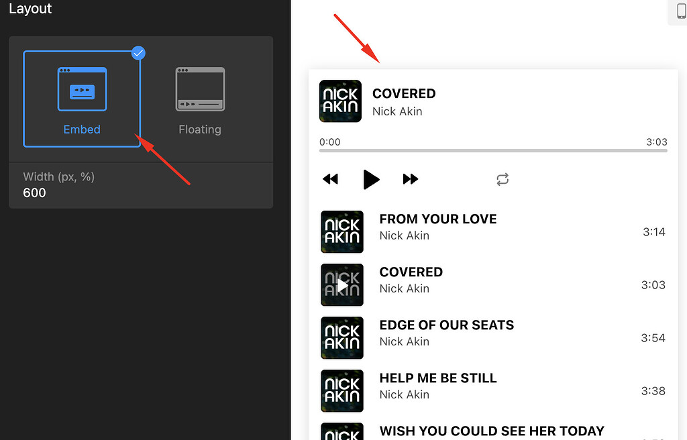Viewport: 687px width, 440px height.
Task: Select the Embed layout option
Action: [x=82, y=99]
